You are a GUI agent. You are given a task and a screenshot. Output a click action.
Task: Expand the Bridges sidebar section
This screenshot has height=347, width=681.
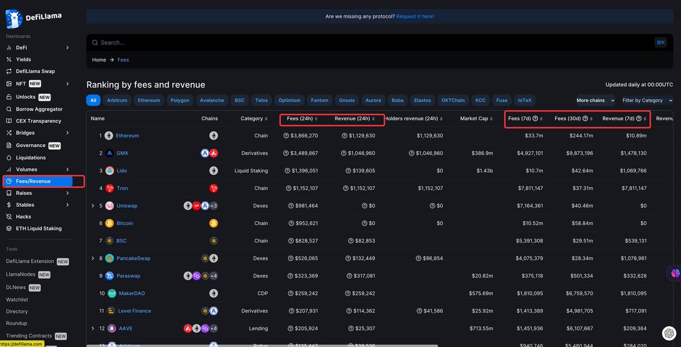(x=68, y=133)
